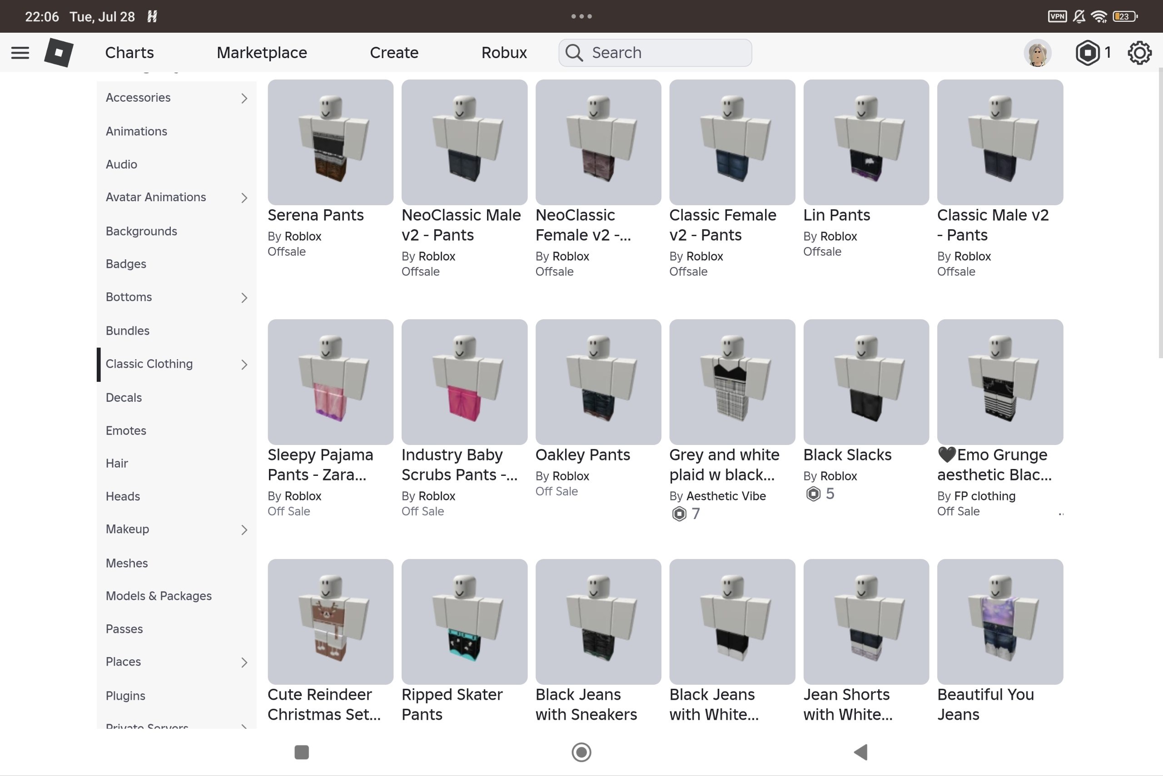Tap the search magnifier icon
The height and width of the screenshot is (776, 1163).
[x=574, y=53]
